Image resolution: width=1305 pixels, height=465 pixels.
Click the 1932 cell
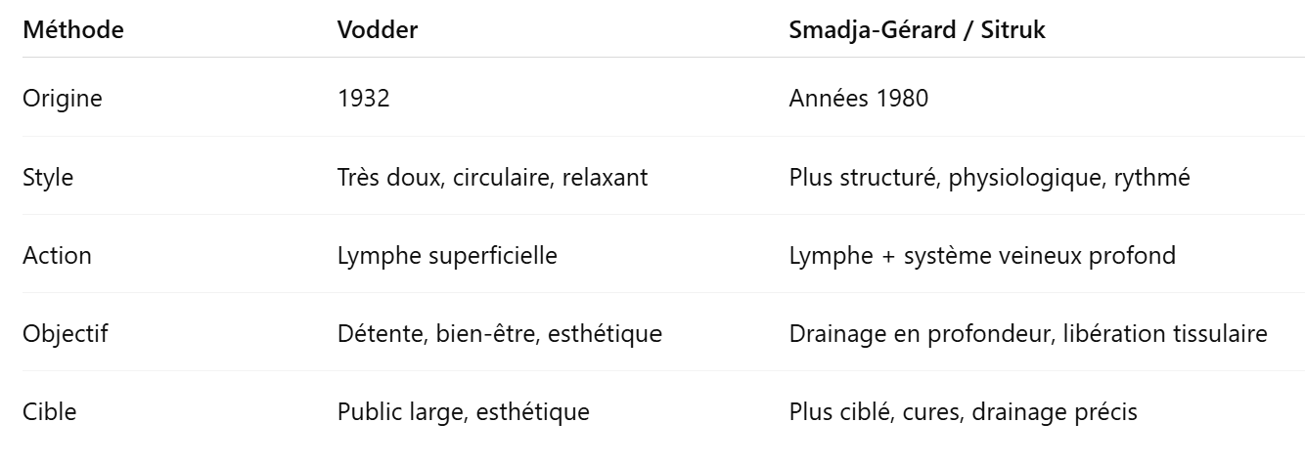coord(363,99)
